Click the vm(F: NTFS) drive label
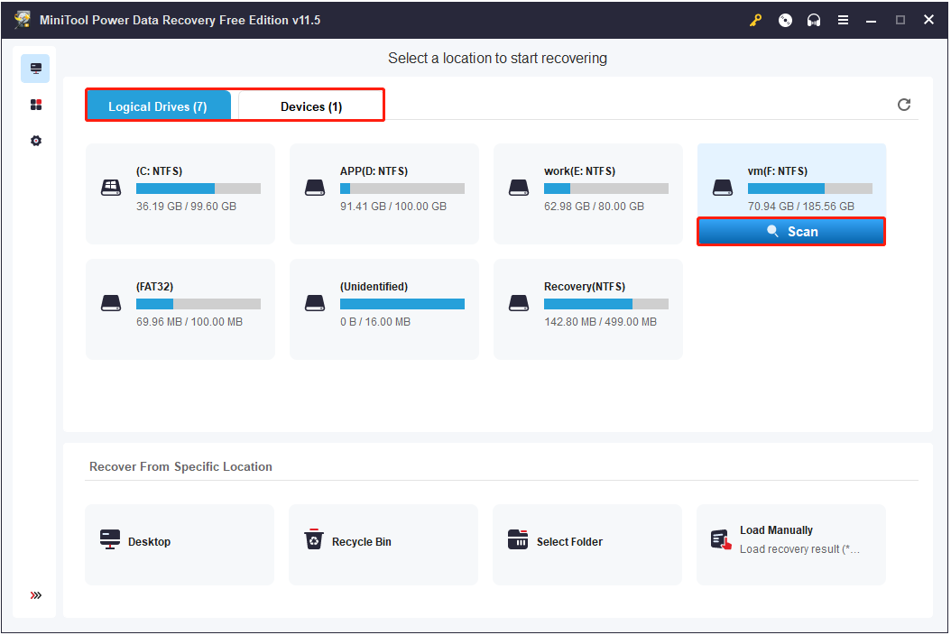Image resolution: width=951 pixels, height=635 pixels. click(778, 171)
